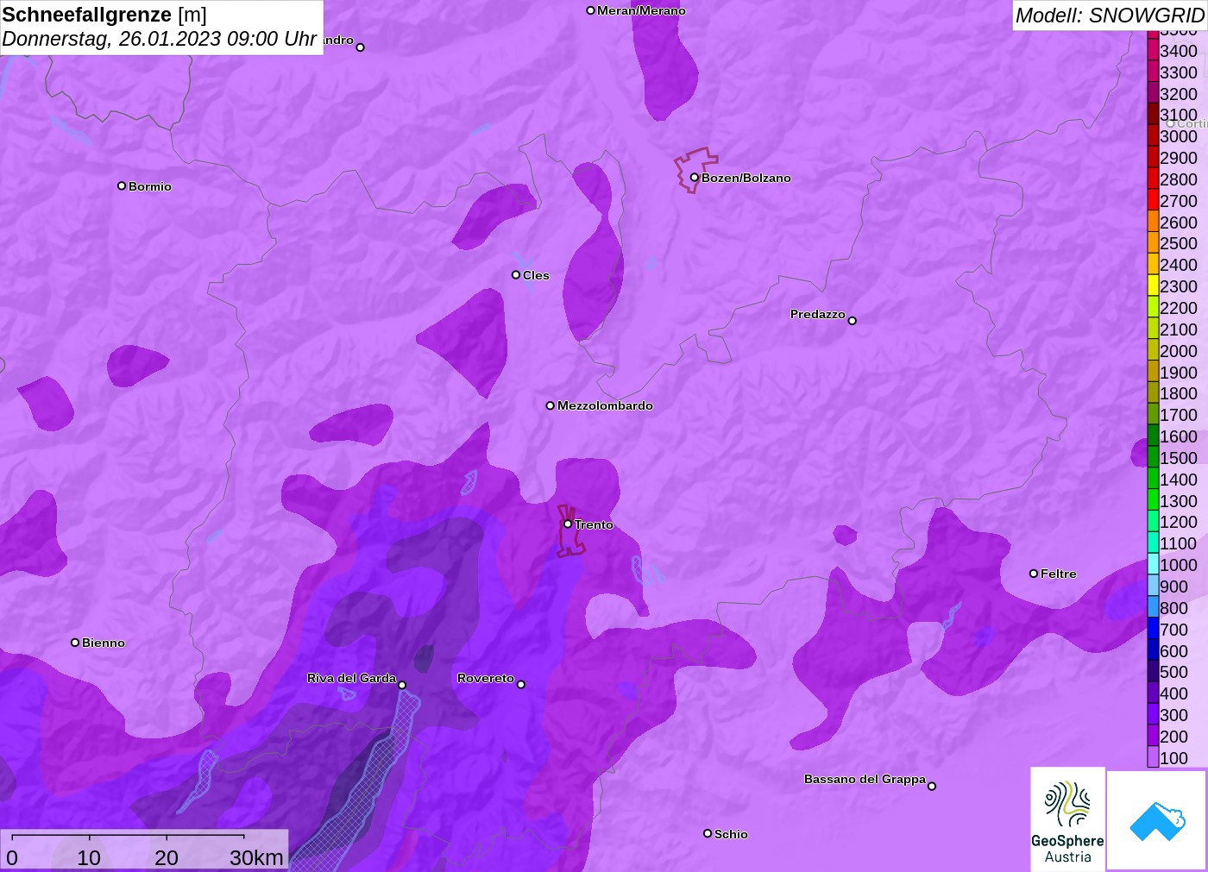
Task: Select the 2700 m red legend swatch
Action: (1153, 200)
